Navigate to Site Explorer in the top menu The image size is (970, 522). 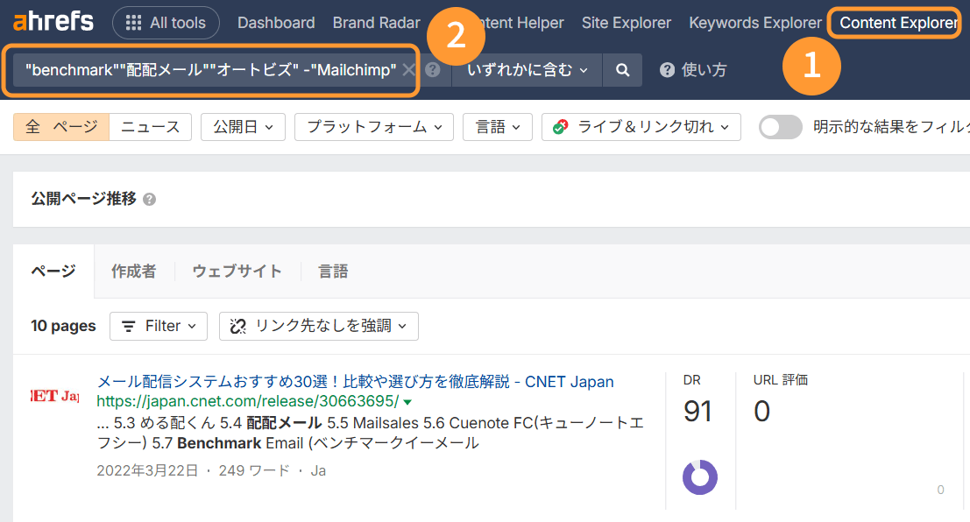point(626,22)
